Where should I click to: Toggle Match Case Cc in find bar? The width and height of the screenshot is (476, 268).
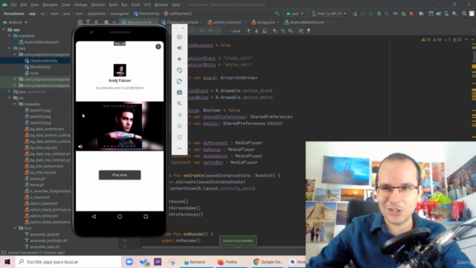pyautogui.click(x=202, y=31)
